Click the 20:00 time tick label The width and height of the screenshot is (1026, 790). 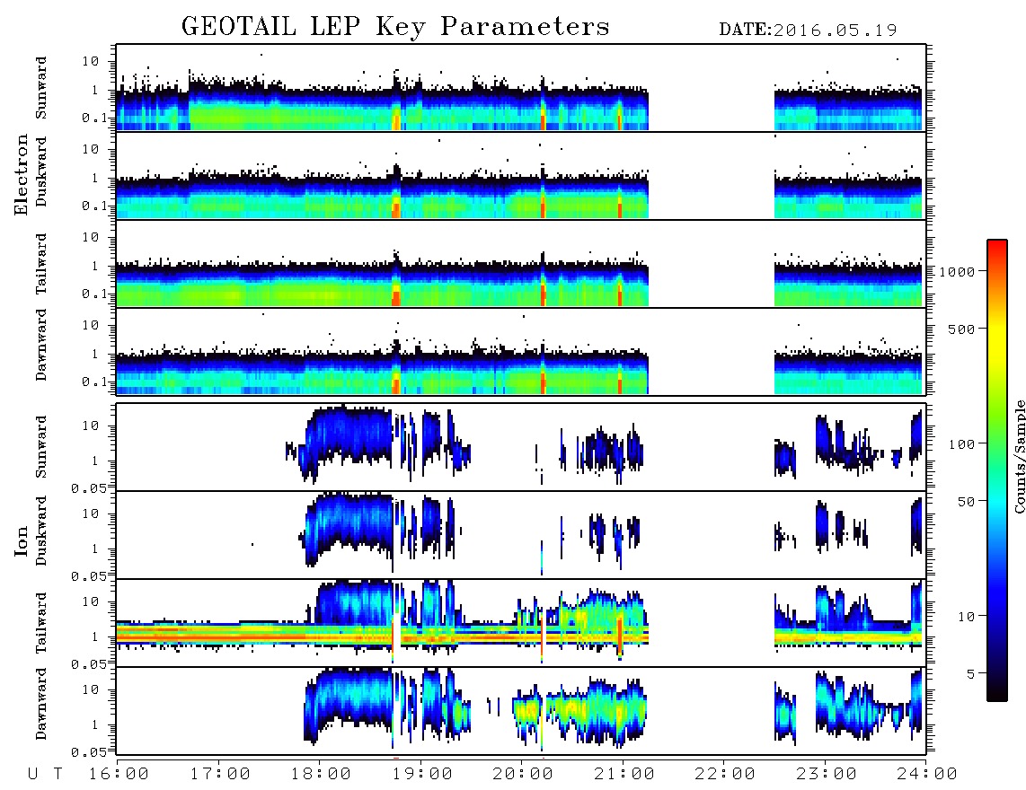click(x=523, y=775)
